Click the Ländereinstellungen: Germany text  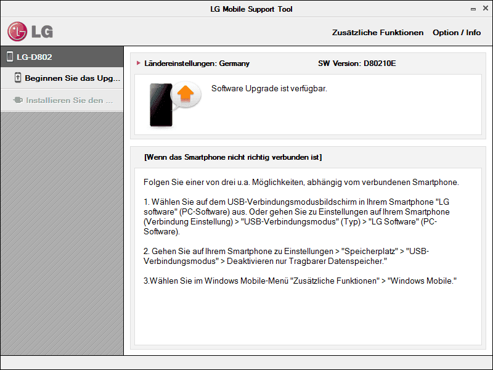(x=197, y=64)
